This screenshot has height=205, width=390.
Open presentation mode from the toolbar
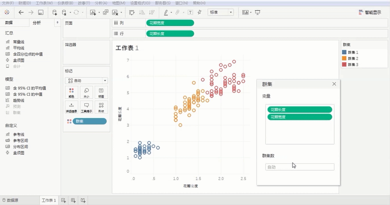[257, 12]
